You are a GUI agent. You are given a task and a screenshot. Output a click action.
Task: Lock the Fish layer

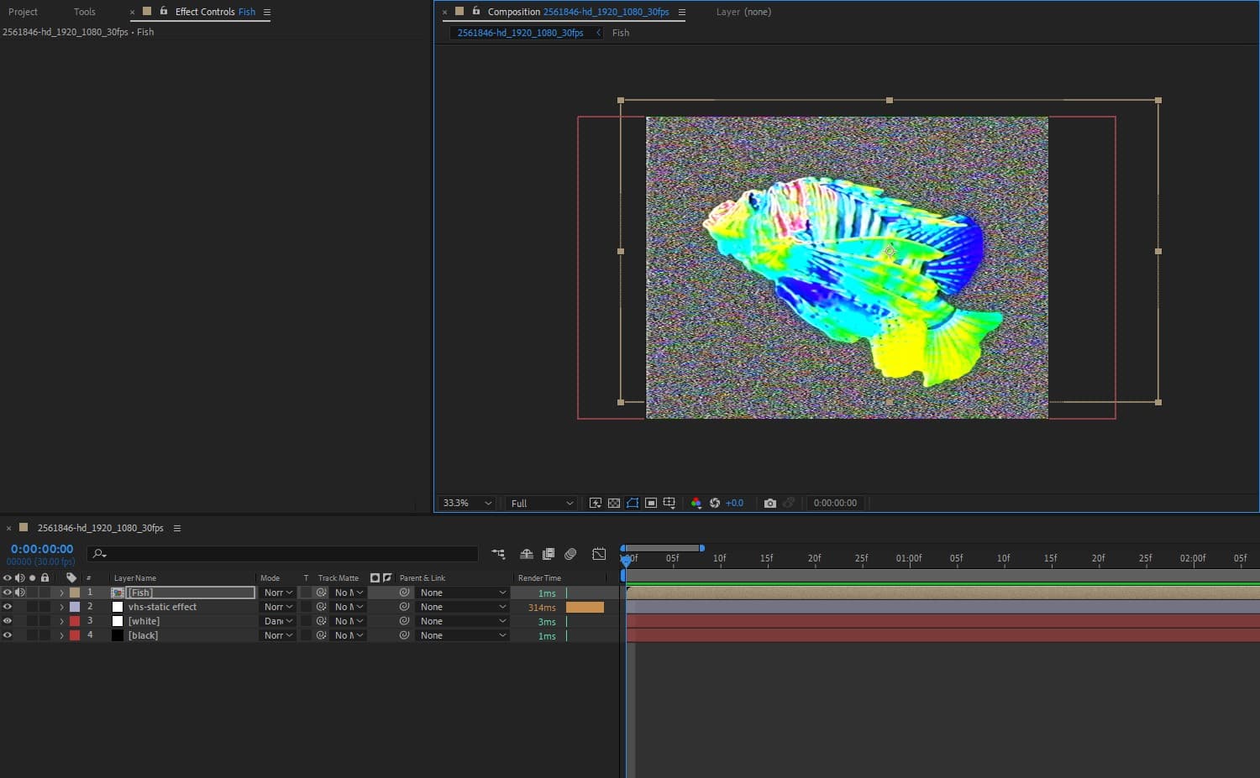[x=45, y=593]
